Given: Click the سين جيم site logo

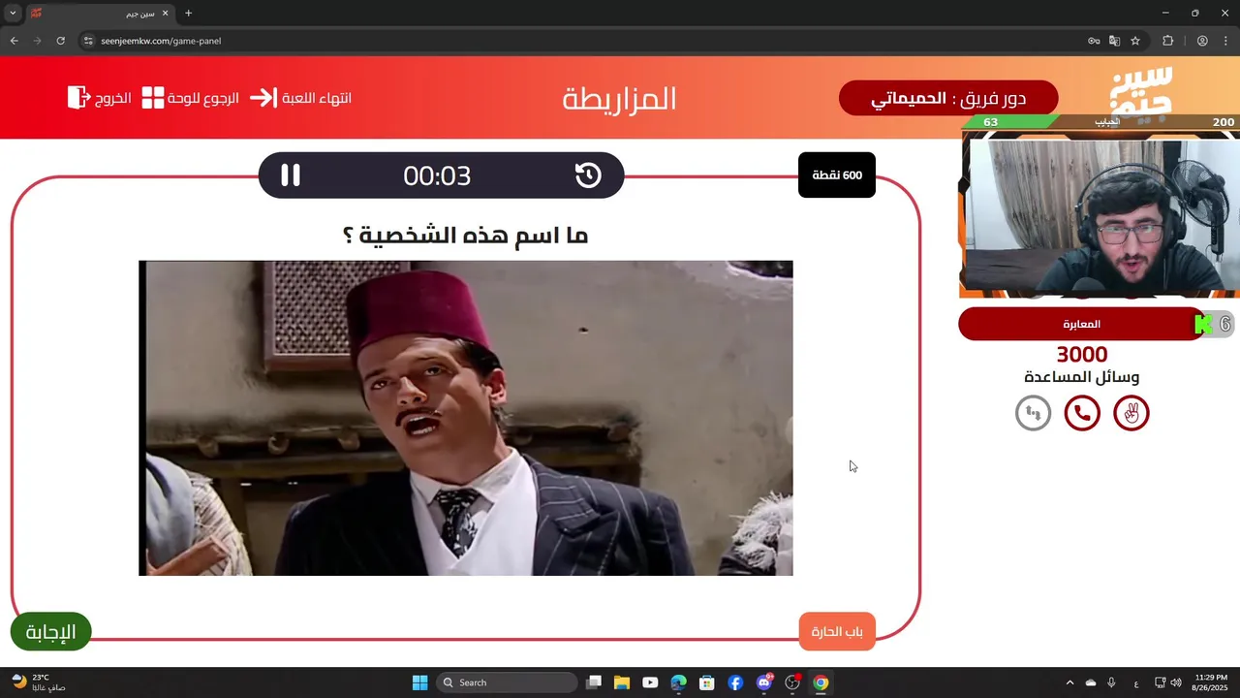Looking at the screenshot, I should point(1141,91).
